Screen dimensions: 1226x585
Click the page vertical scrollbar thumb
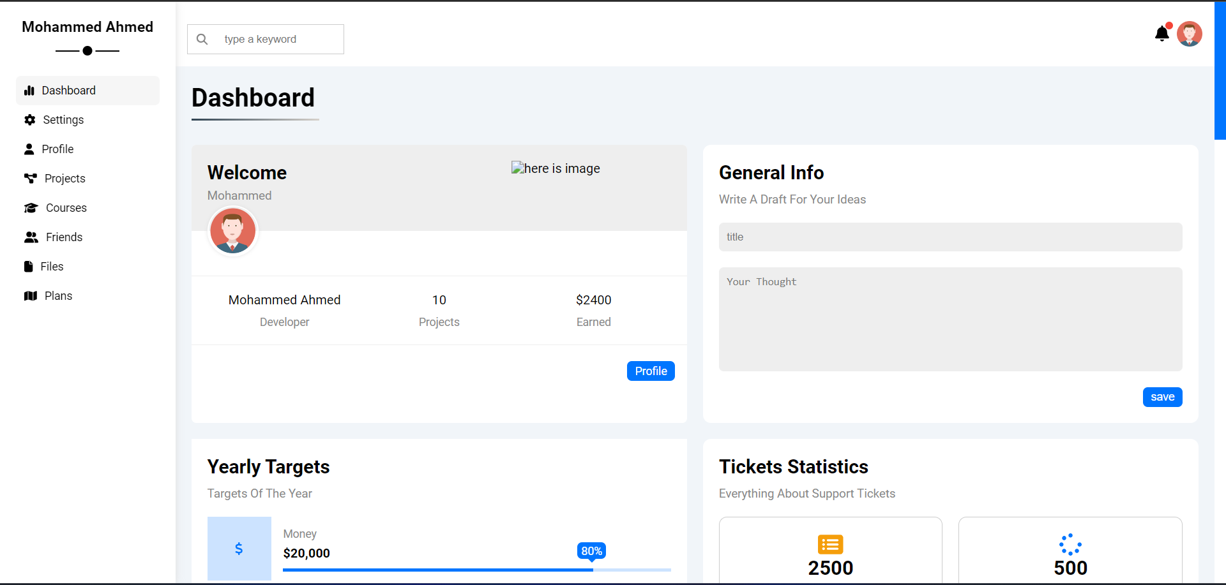tap(1220, 70)
